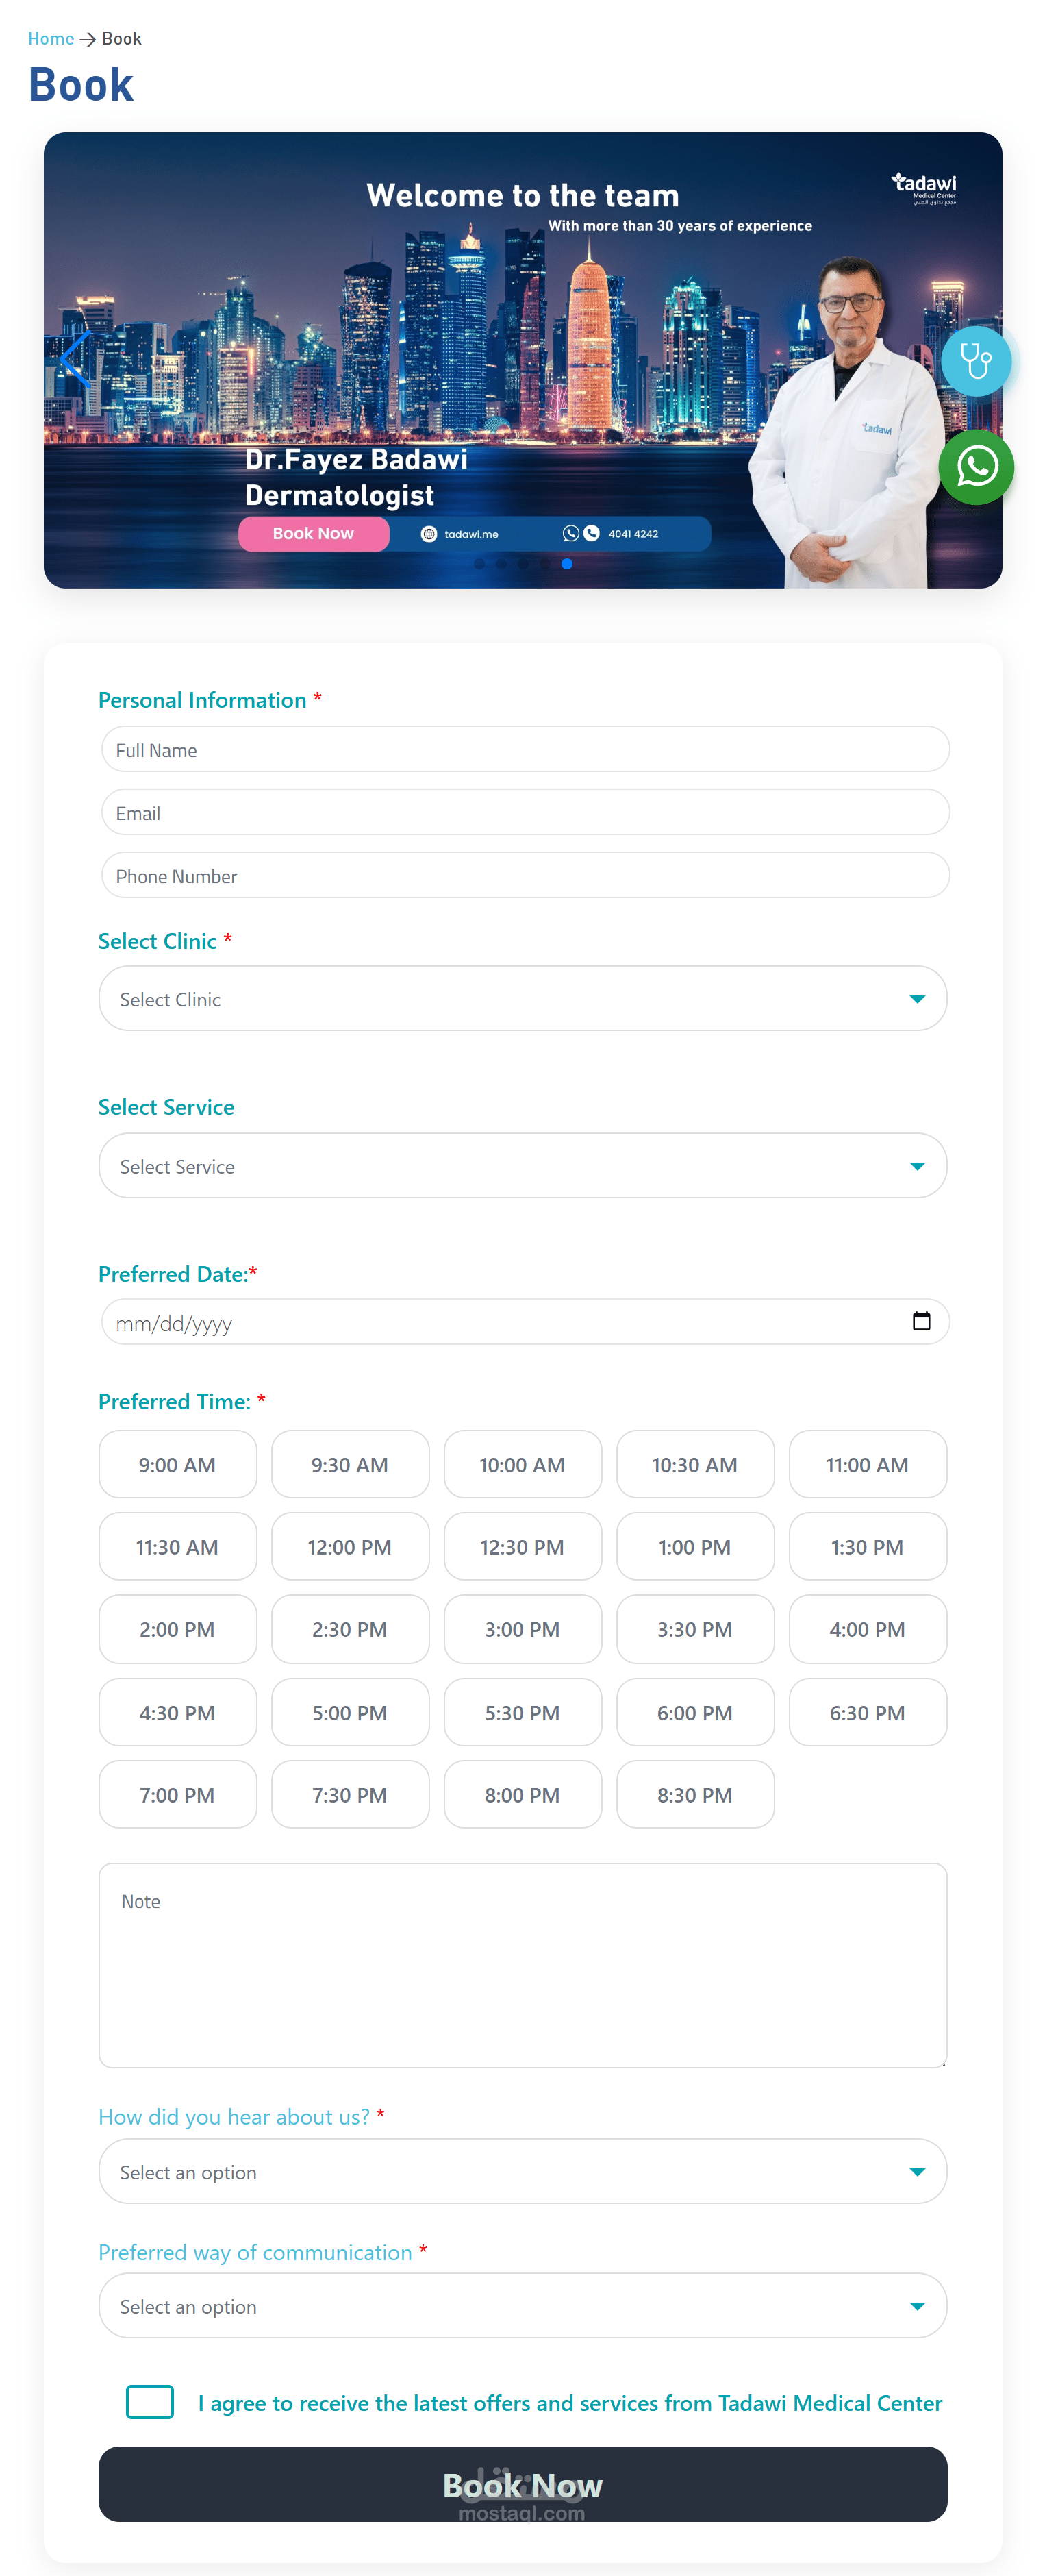1045x2576 pixels.
Task: Open the green WhatsApp chat icon
Action: 976,467
